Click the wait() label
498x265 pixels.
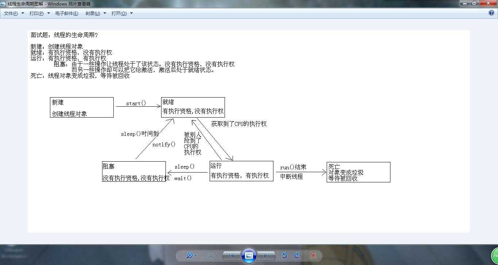[x=183, y=178]
